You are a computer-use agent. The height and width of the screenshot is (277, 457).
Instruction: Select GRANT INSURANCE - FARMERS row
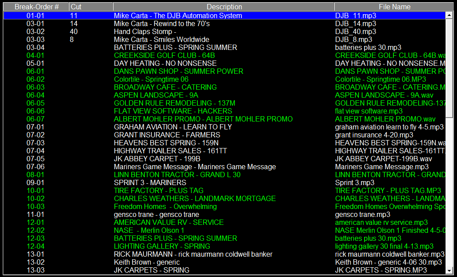coord(224,135)
